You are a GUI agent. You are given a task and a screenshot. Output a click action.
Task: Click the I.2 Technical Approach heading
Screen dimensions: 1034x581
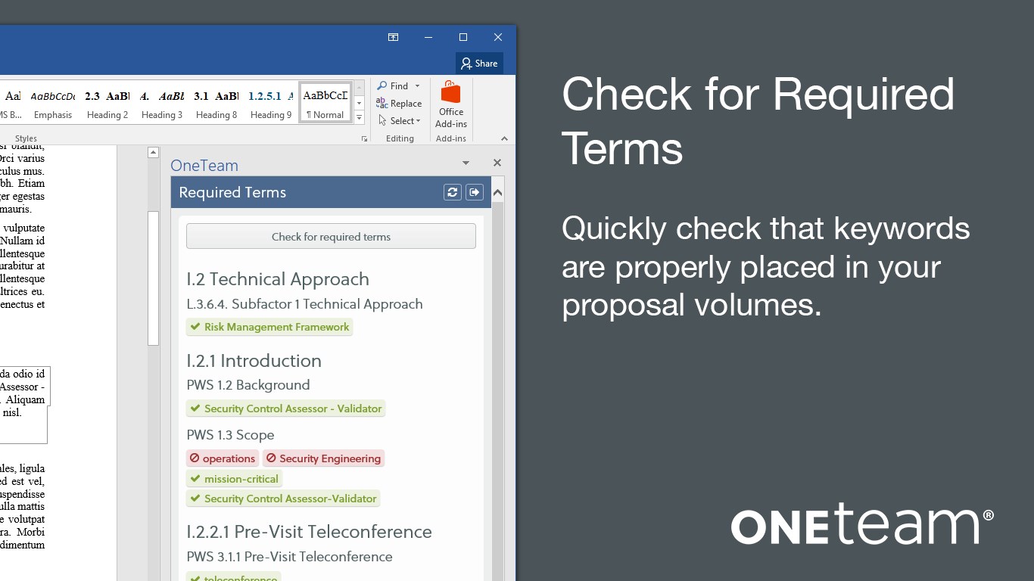pos(278,279)
